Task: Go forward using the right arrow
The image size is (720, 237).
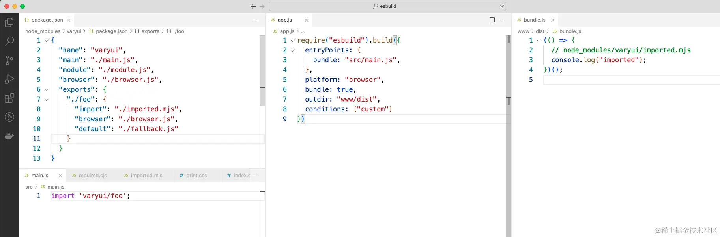Action: coord(262,6)
